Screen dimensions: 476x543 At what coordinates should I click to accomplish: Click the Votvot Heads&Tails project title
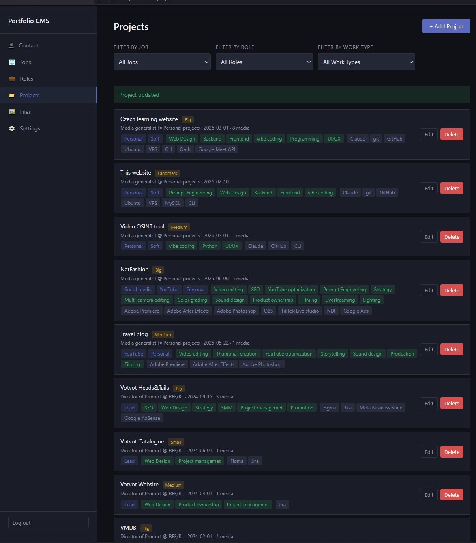pos(144,388)
